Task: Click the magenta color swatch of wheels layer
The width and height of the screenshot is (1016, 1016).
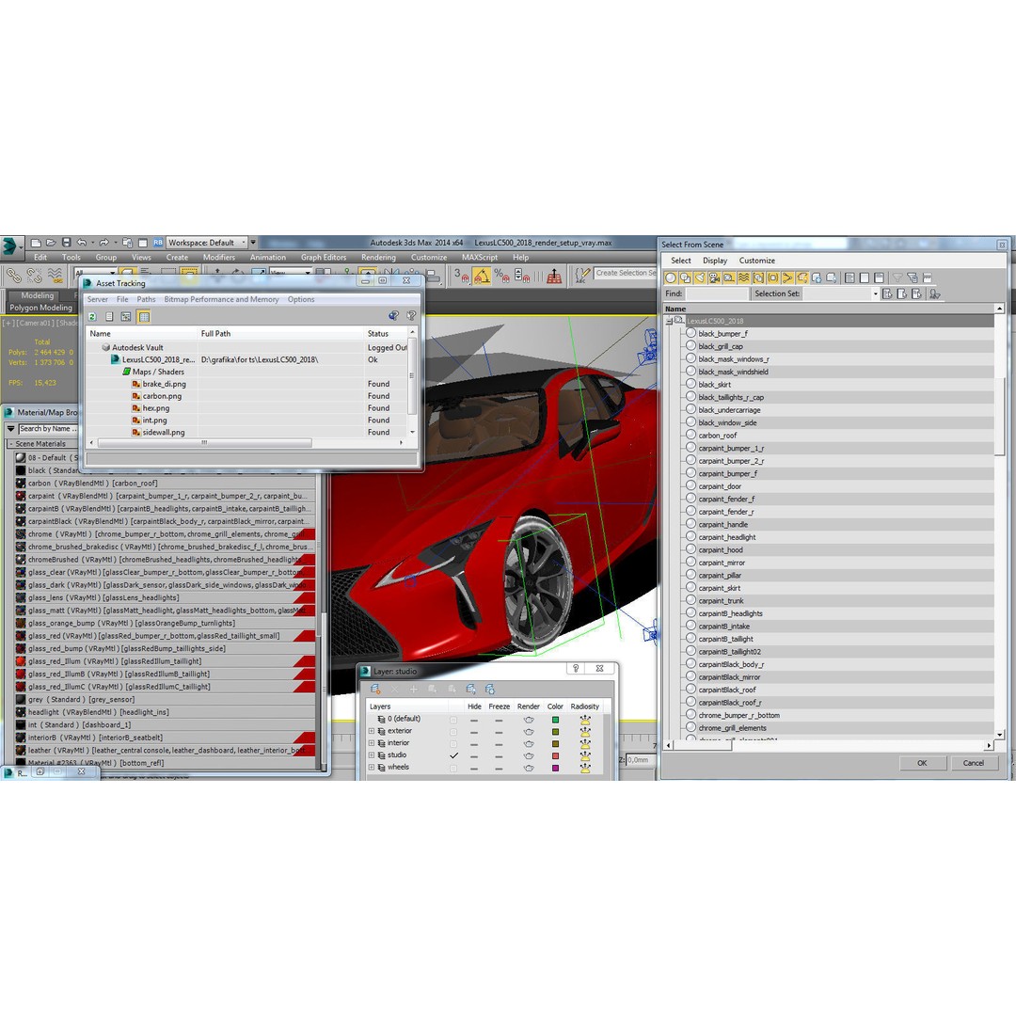Action: (x=555, y=768)
